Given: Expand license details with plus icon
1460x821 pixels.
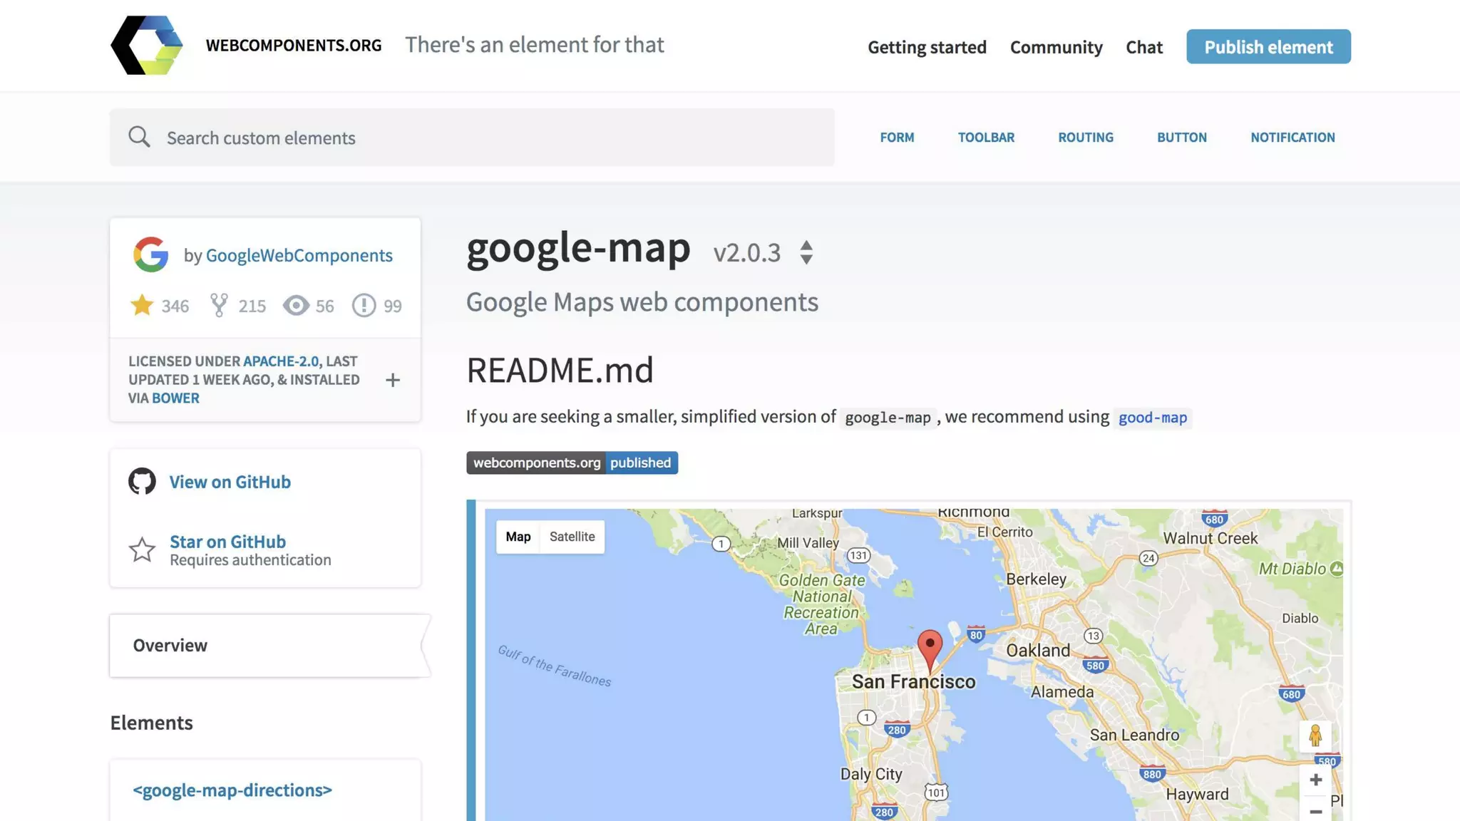Looking at the screenshot, I should pos(393,380).
